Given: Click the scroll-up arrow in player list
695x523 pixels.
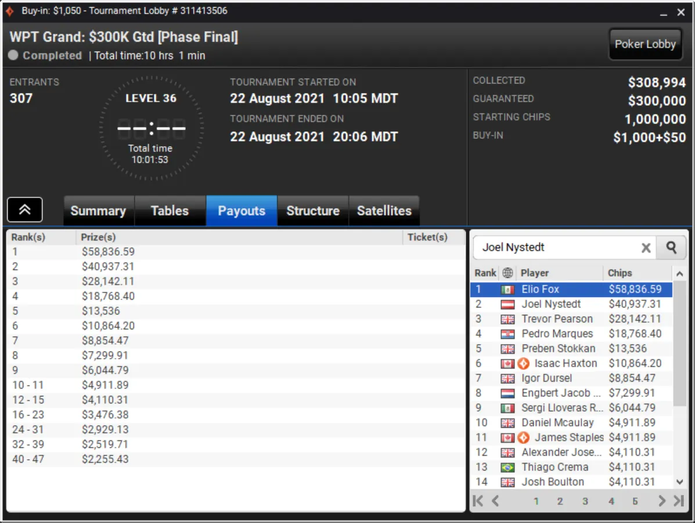Looking at the screenshot, I should (x=679, y=274).
